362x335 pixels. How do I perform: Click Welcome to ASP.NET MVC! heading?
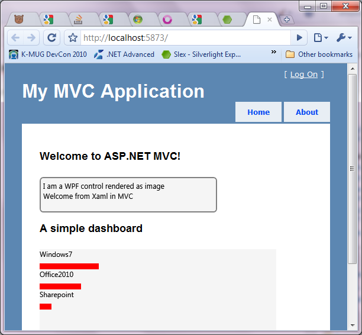click(x=110, y=156)
